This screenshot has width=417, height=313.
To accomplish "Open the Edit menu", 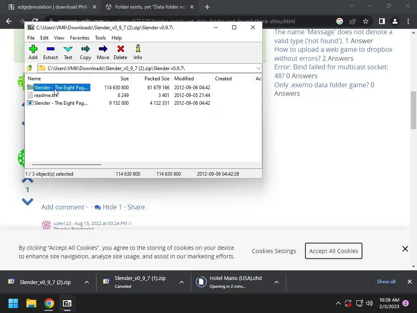I will [x=44, y=38].
